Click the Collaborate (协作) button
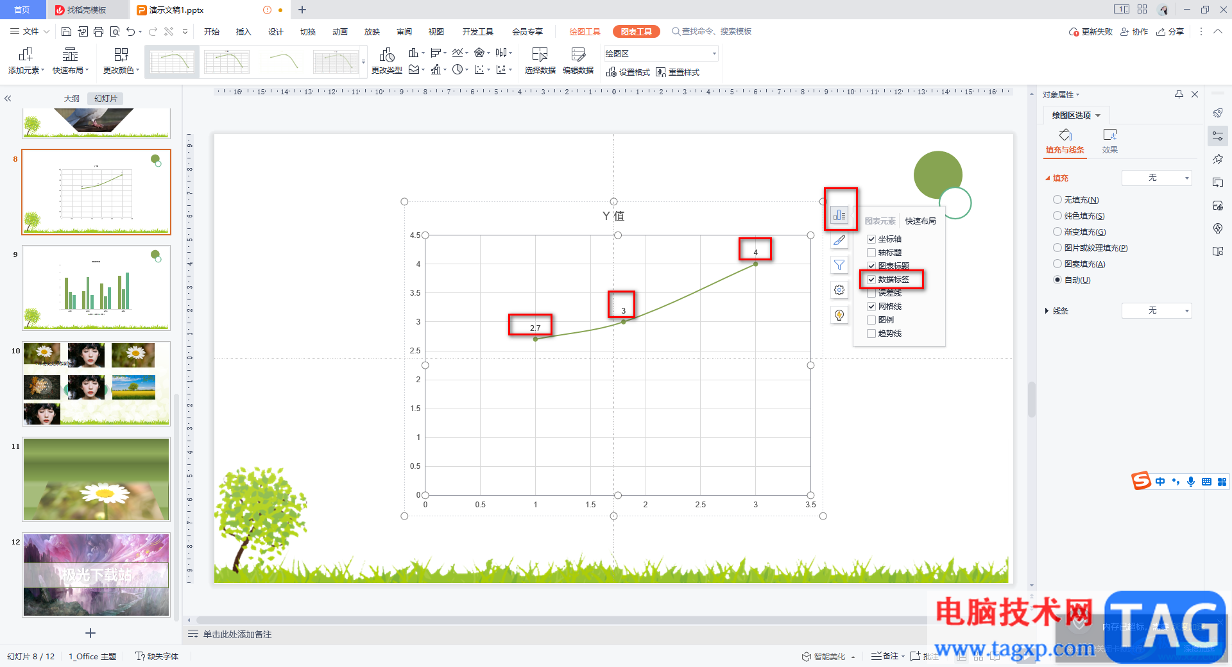1232x667 pixels. click(x=1134, y=31)
